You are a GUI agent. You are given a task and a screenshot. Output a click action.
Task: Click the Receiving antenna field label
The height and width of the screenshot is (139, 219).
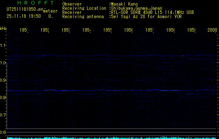click(83, 16)
